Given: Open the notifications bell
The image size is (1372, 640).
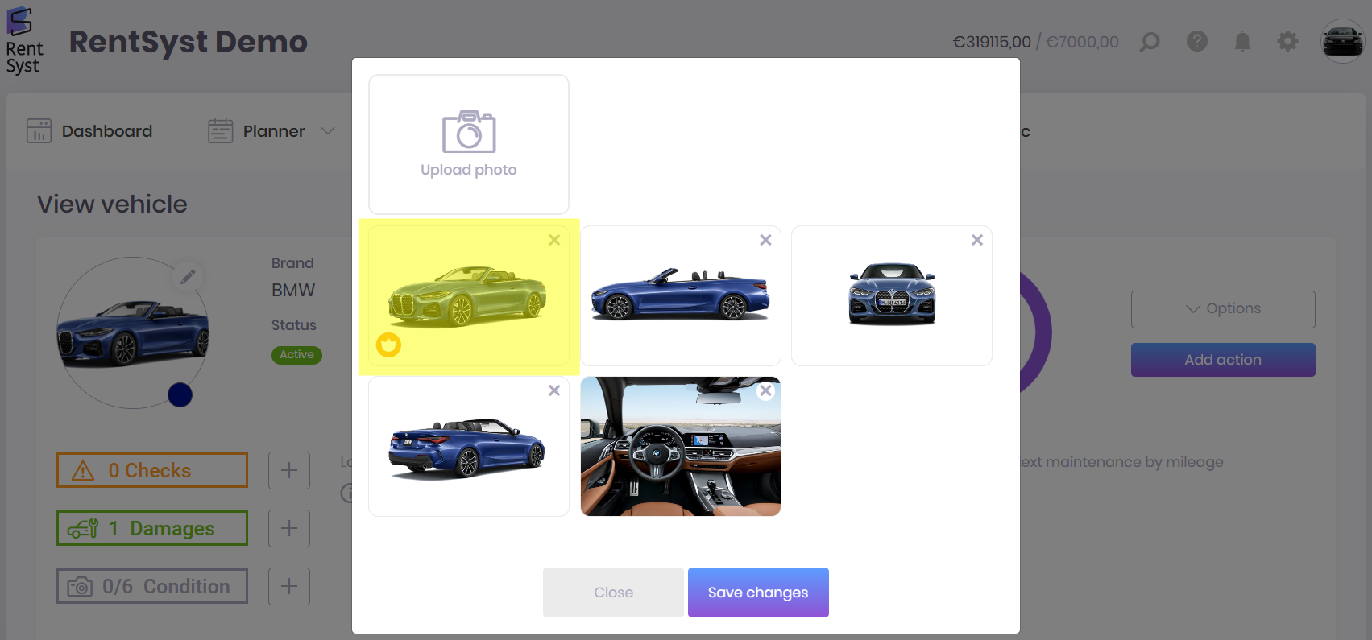Looking at the screenshot, I should [1242, 42].
